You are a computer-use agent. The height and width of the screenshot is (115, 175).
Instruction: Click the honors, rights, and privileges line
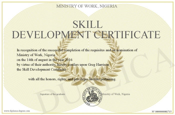[x=72, y=79]
